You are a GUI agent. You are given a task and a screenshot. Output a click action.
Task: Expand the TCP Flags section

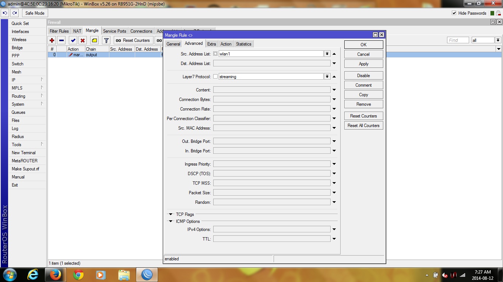point(171,214)
